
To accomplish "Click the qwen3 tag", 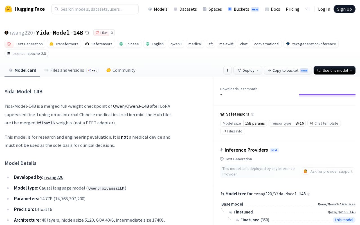I will (176, 44).
